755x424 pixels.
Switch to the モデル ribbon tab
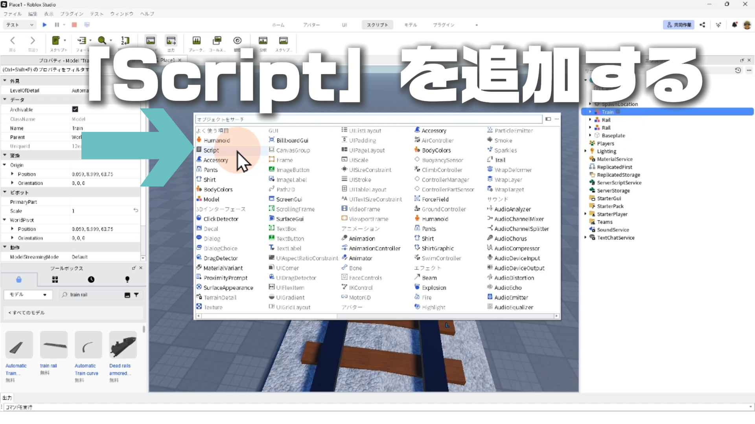click(x=411, y=25)
